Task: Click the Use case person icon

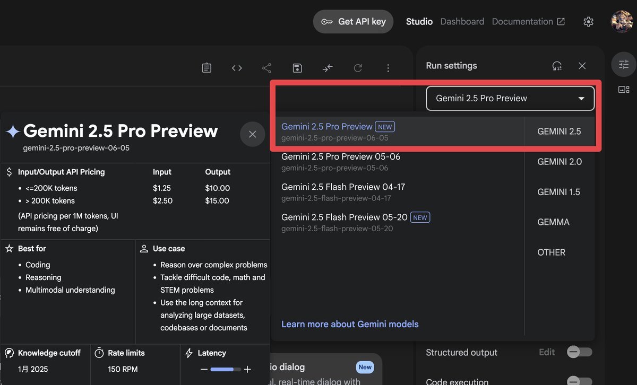Action: coord(144,248)
